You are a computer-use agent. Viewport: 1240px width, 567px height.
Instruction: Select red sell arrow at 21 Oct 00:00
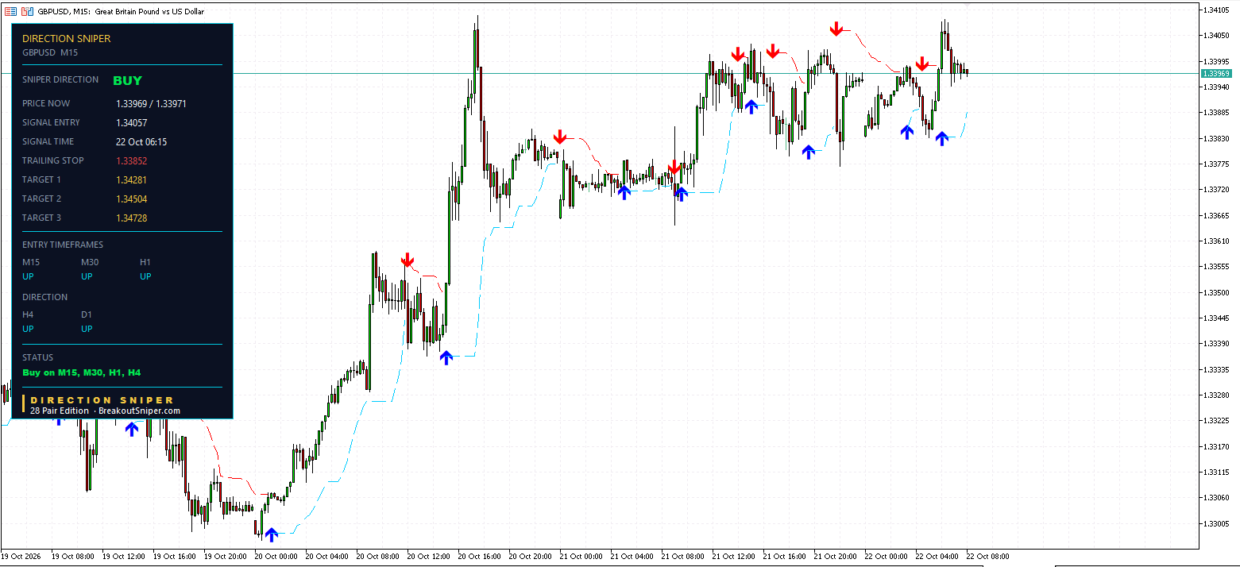(560, 137)
